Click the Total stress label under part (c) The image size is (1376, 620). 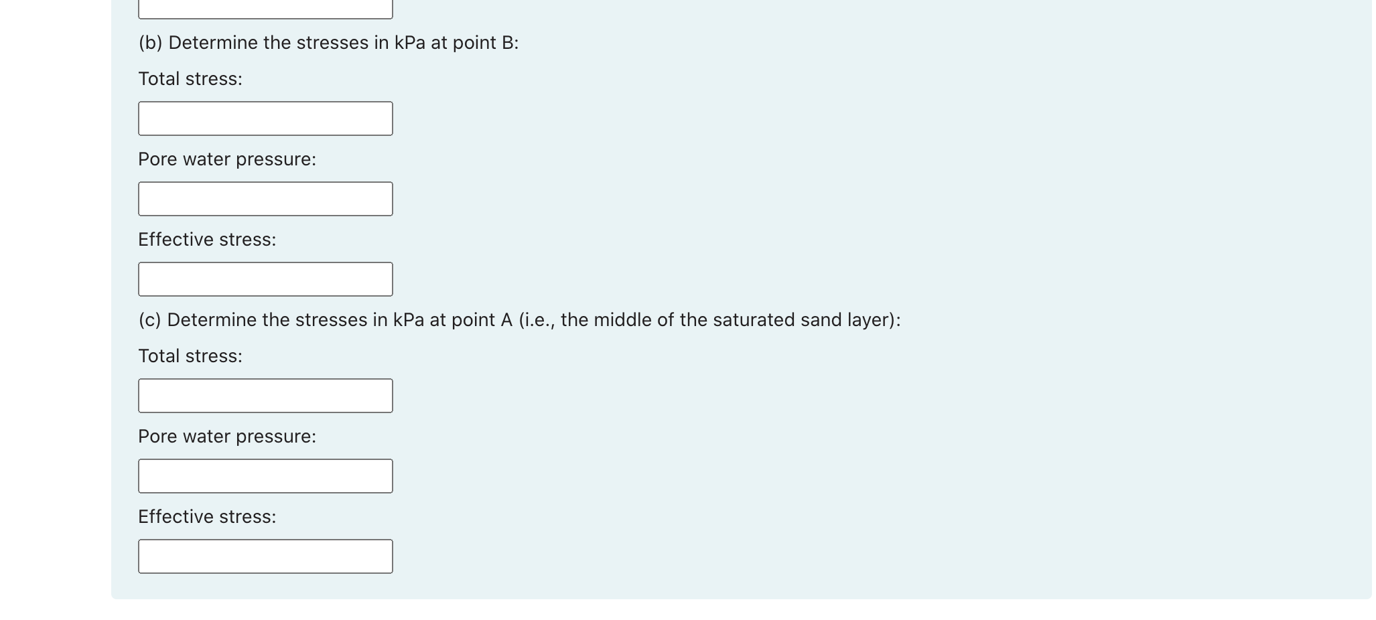pyautogui.click(x=190, y=356)
